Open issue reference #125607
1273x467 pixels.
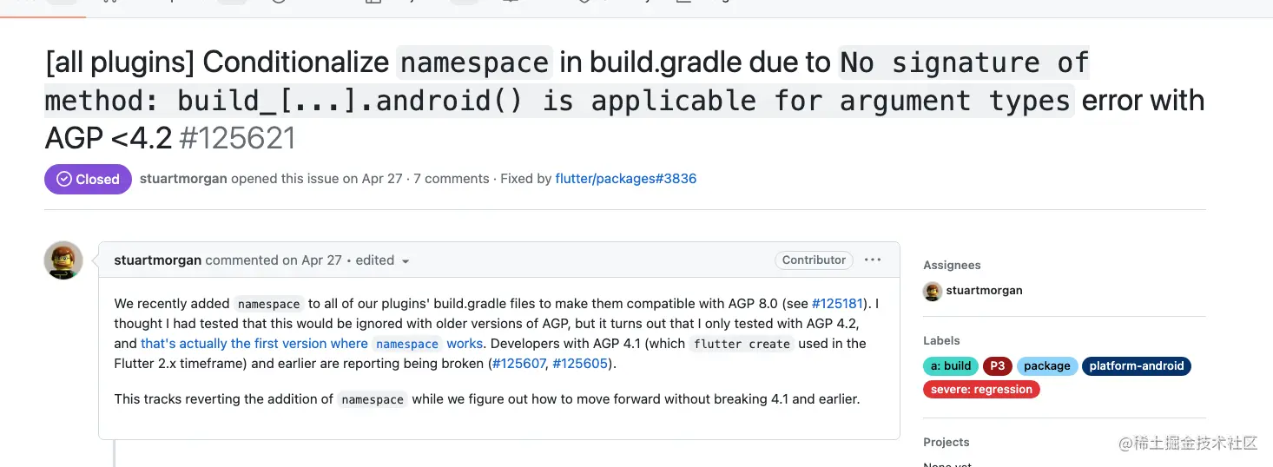coord(518,364)
